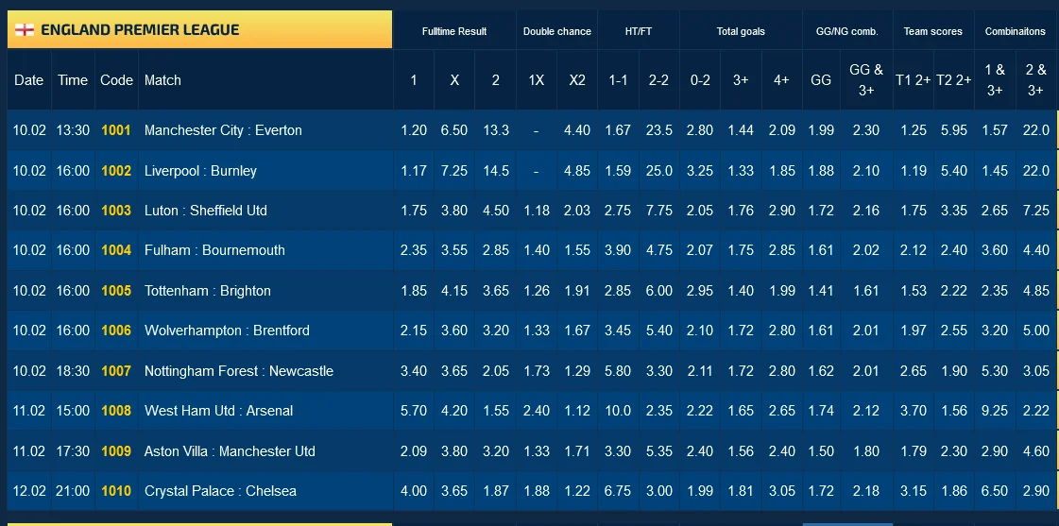Select match code 1001

click(x=116, y=130)
